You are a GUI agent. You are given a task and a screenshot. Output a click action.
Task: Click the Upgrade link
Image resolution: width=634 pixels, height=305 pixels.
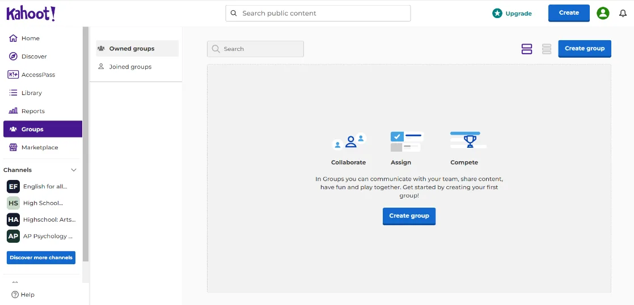click(x=512, y=14)
